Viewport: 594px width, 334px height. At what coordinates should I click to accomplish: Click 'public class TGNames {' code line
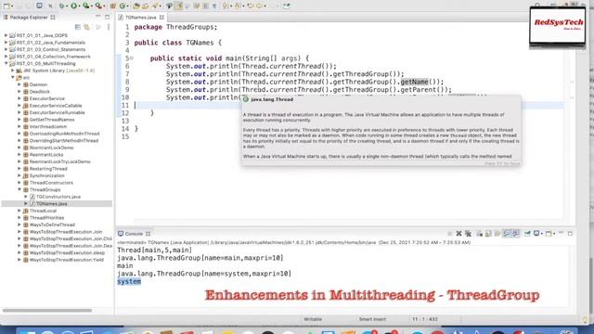(177, 43)
